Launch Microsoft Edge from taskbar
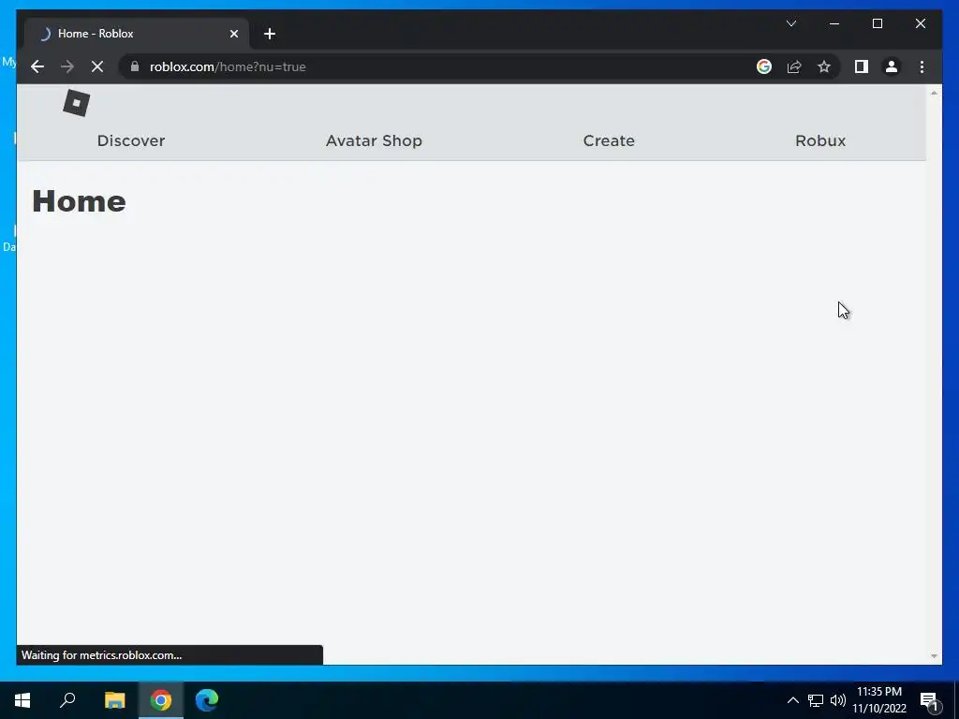959x719 pixels. pos(207,700)
